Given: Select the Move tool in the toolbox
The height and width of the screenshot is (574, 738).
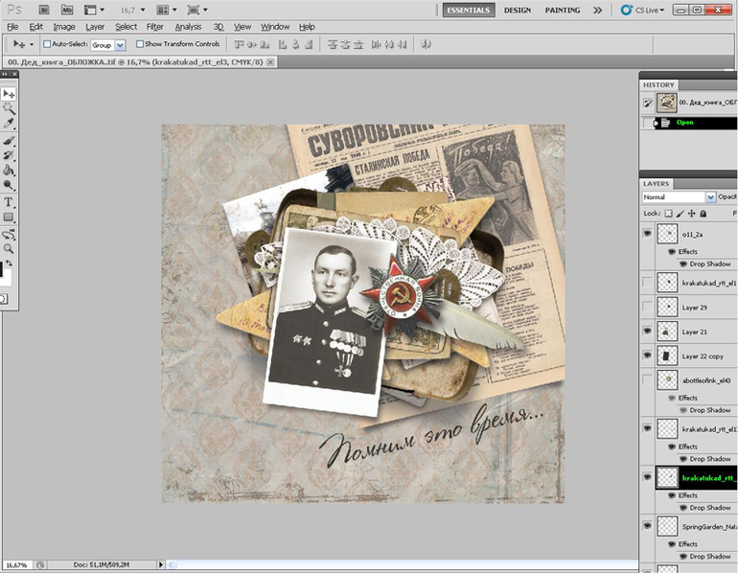Looking at the screenshot, I should point(9,94).
